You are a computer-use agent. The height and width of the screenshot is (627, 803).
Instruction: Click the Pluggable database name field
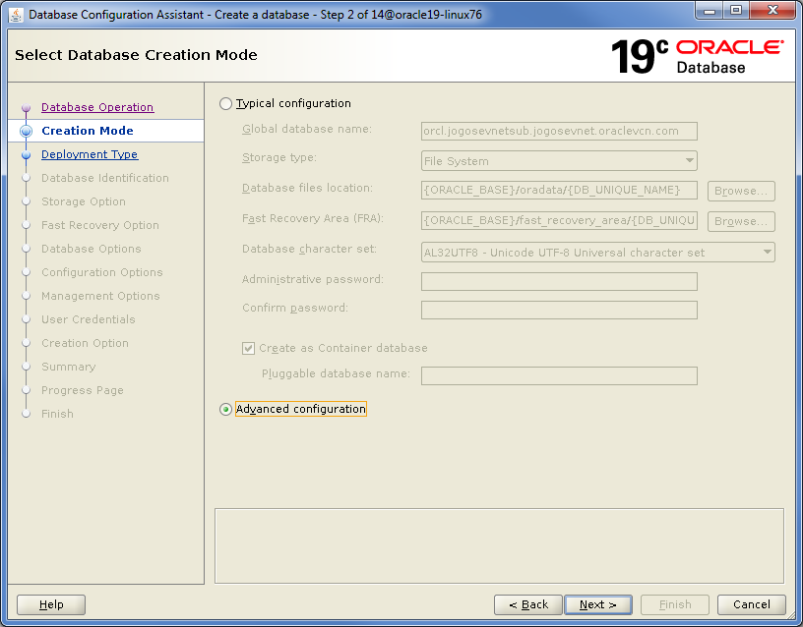558,375
